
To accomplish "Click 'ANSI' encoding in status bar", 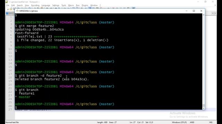I will click(x=192, y=122).
